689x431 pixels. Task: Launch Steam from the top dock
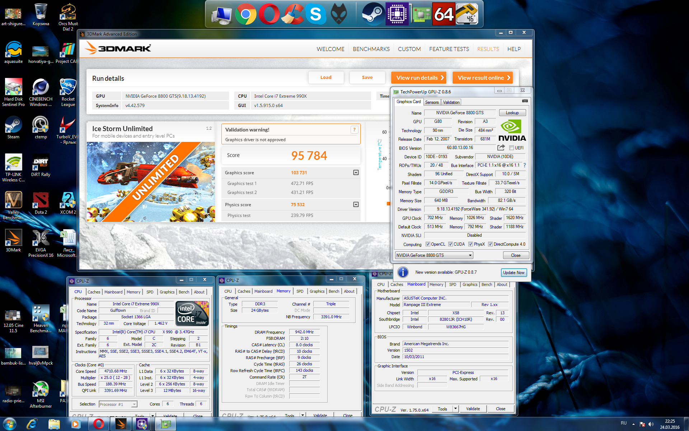tap(373, 14)
